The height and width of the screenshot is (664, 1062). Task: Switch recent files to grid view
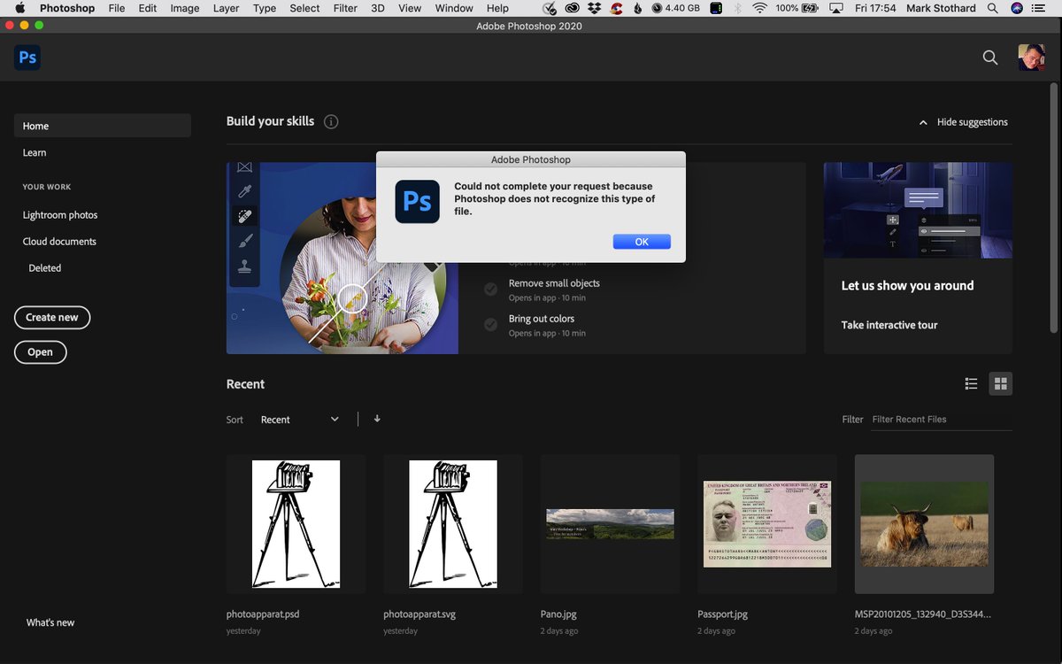point(1001,383)
